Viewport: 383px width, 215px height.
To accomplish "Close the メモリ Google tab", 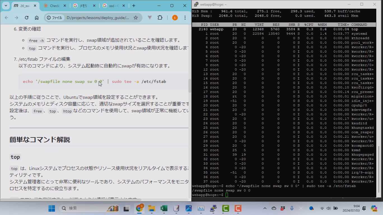I will (x=94, y=6).
